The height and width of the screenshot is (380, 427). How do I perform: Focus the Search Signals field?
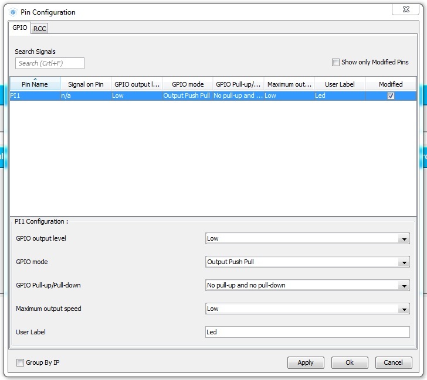pos(50,63)
